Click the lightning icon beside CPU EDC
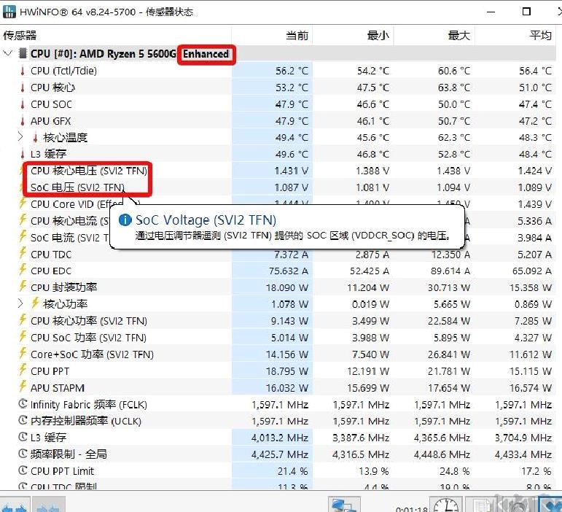Viewport: 562px width, 512px height. [23, 270]
